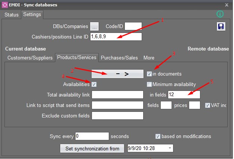
Task: Open the green info icon
Action: point(220,14)
